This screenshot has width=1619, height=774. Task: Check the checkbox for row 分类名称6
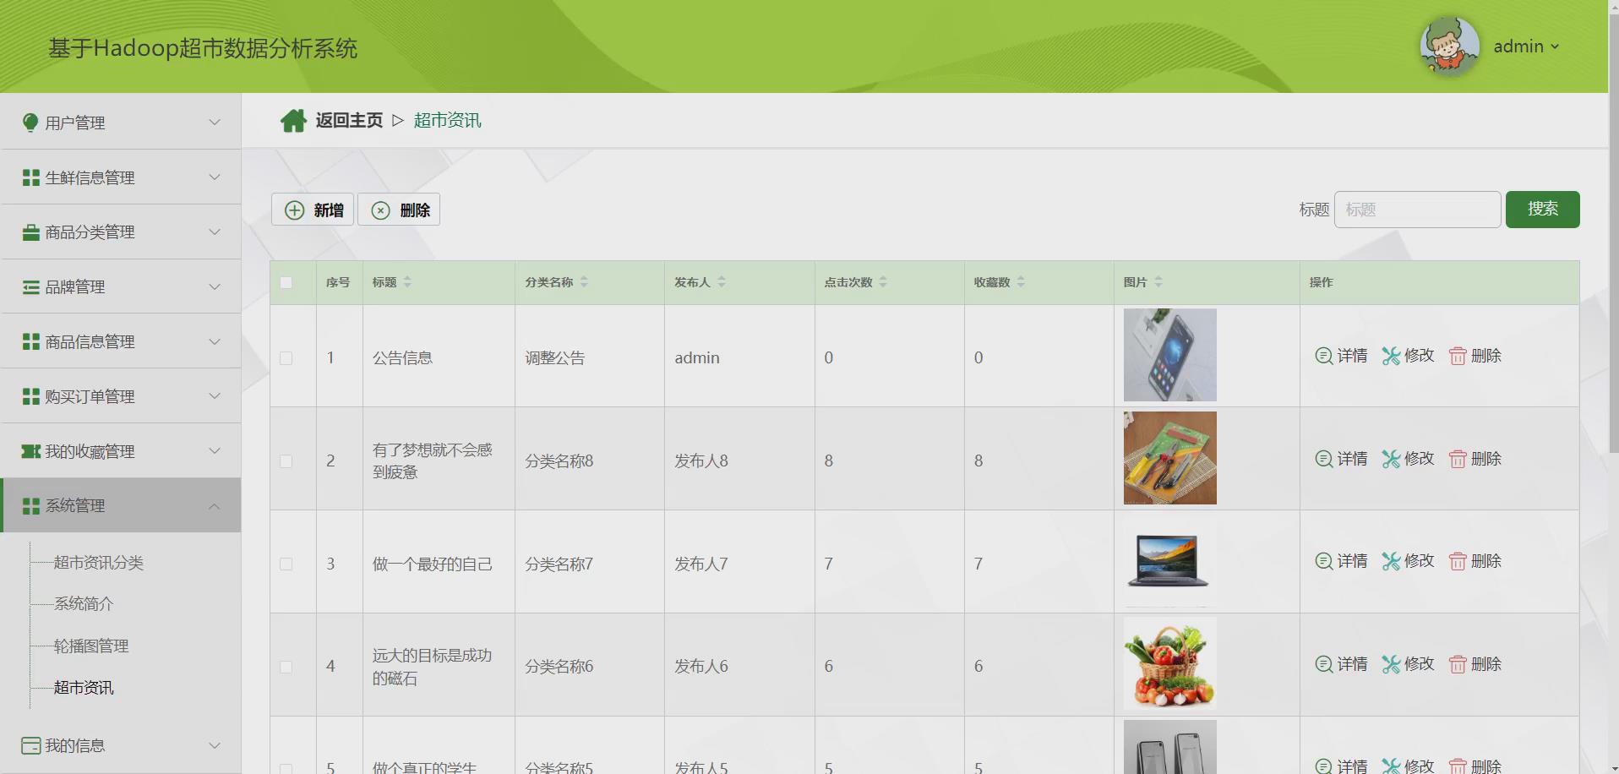[286, 667]
